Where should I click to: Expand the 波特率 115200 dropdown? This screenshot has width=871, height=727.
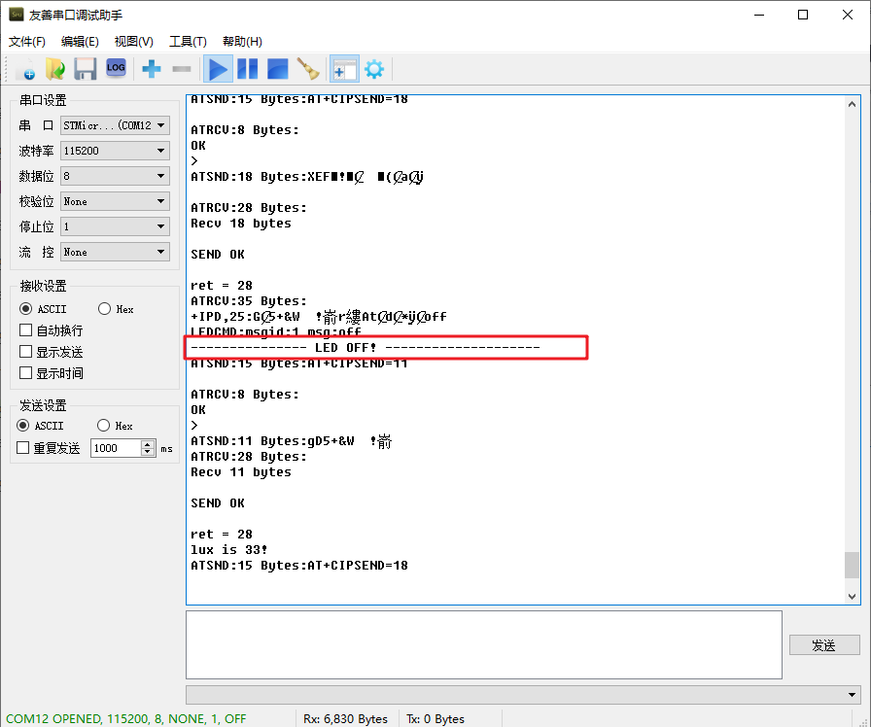[115, 151]
